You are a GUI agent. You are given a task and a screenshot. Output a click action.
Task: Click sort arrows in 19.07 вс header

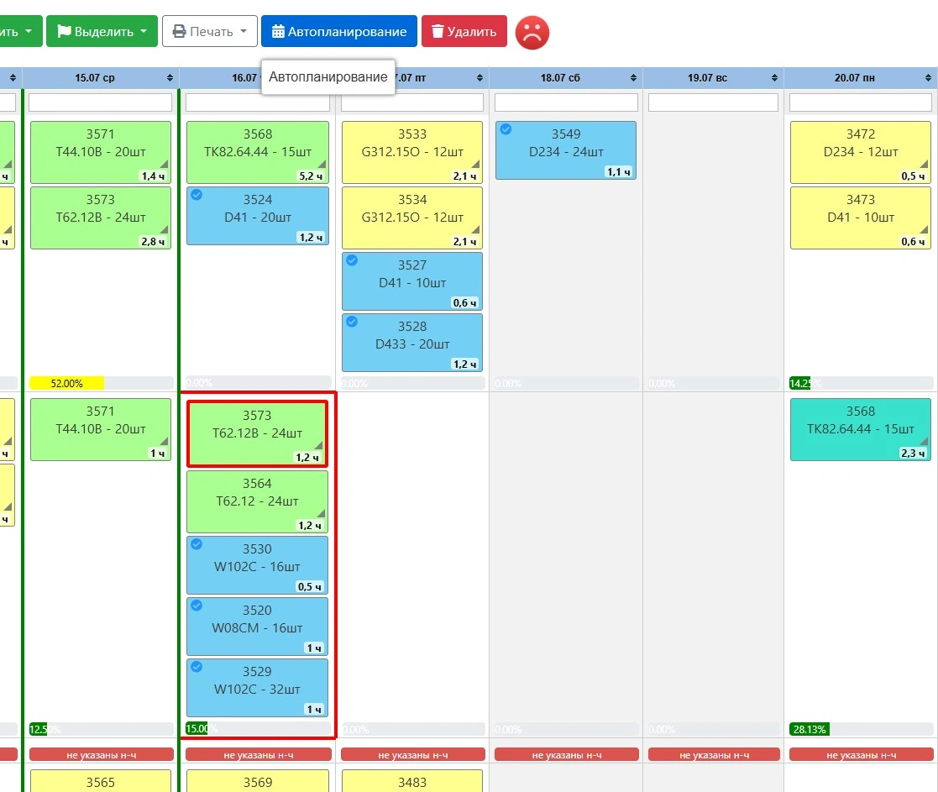pyautogui.click(x=775, y=78)
